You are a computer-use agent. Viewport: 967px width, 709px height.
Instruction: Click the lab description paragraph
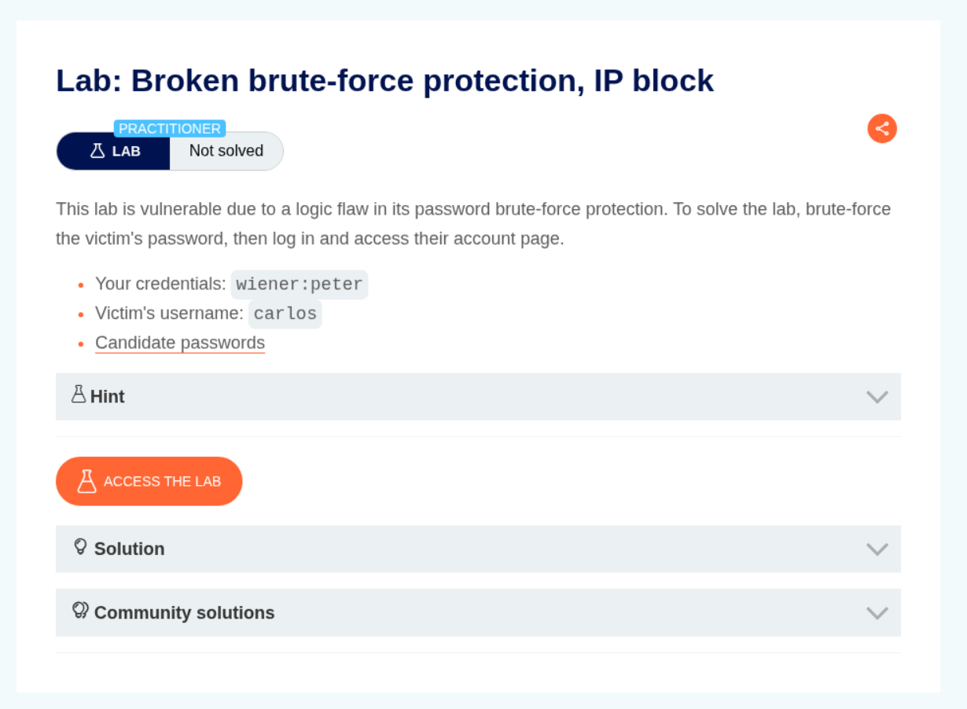472,223
